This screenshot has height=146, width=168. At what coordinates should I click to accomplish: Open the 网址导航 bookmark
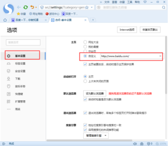pos(36,14)
